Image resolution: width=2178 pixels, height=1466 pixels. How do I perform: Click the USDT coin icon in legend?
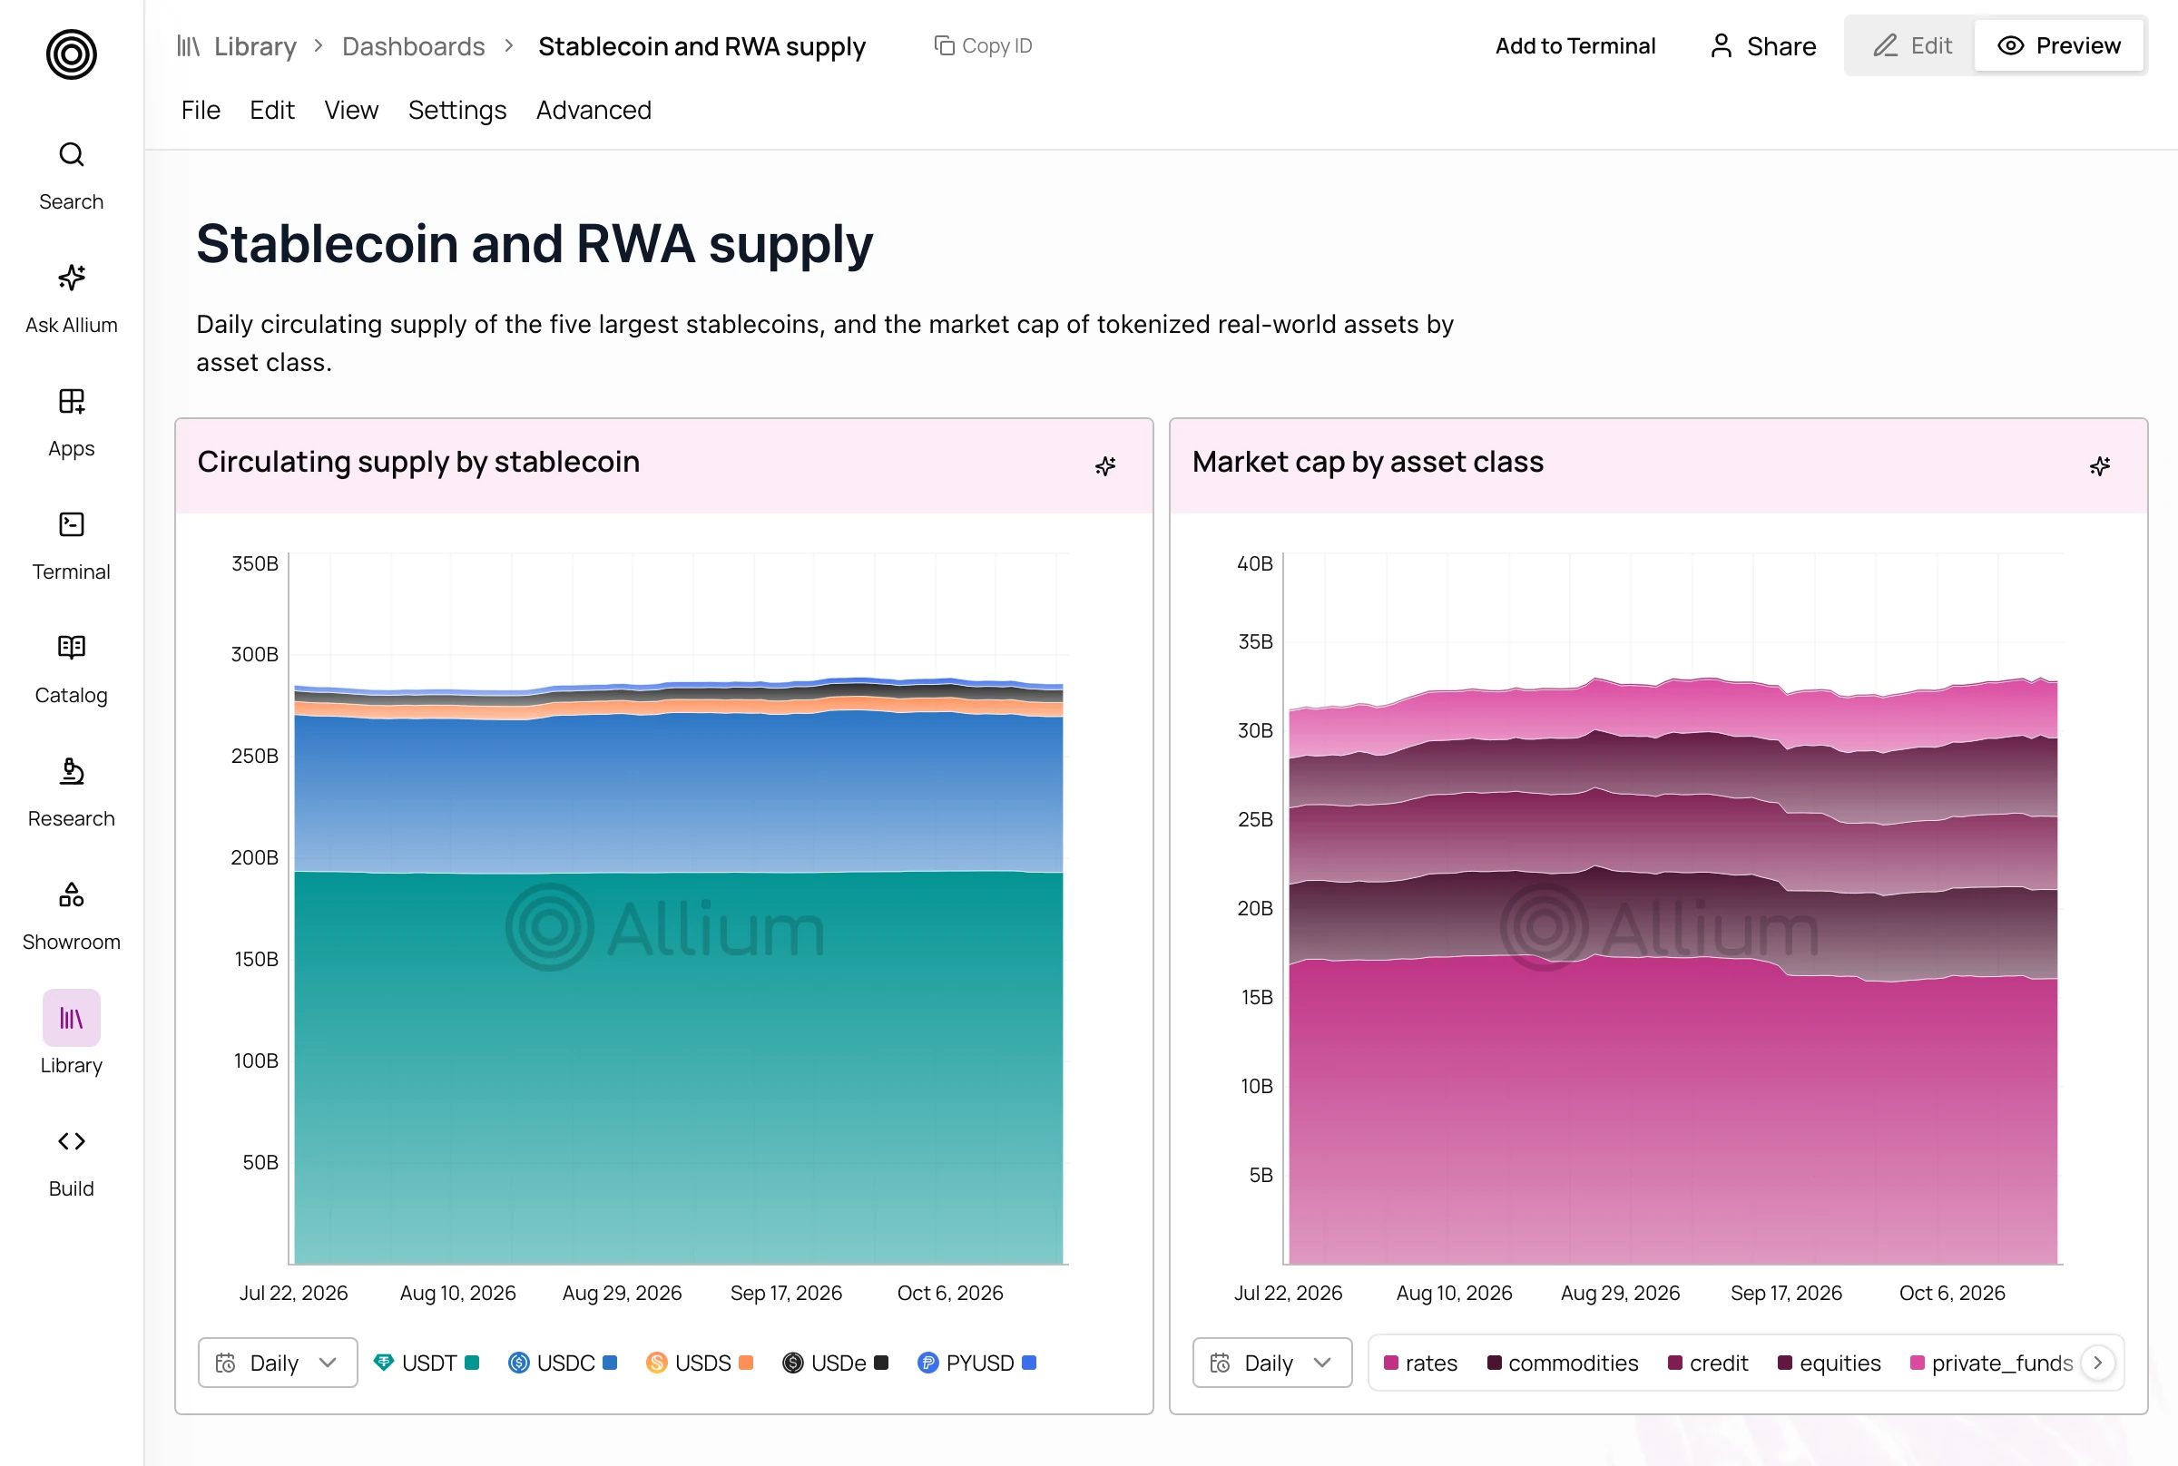point(383,1363)
